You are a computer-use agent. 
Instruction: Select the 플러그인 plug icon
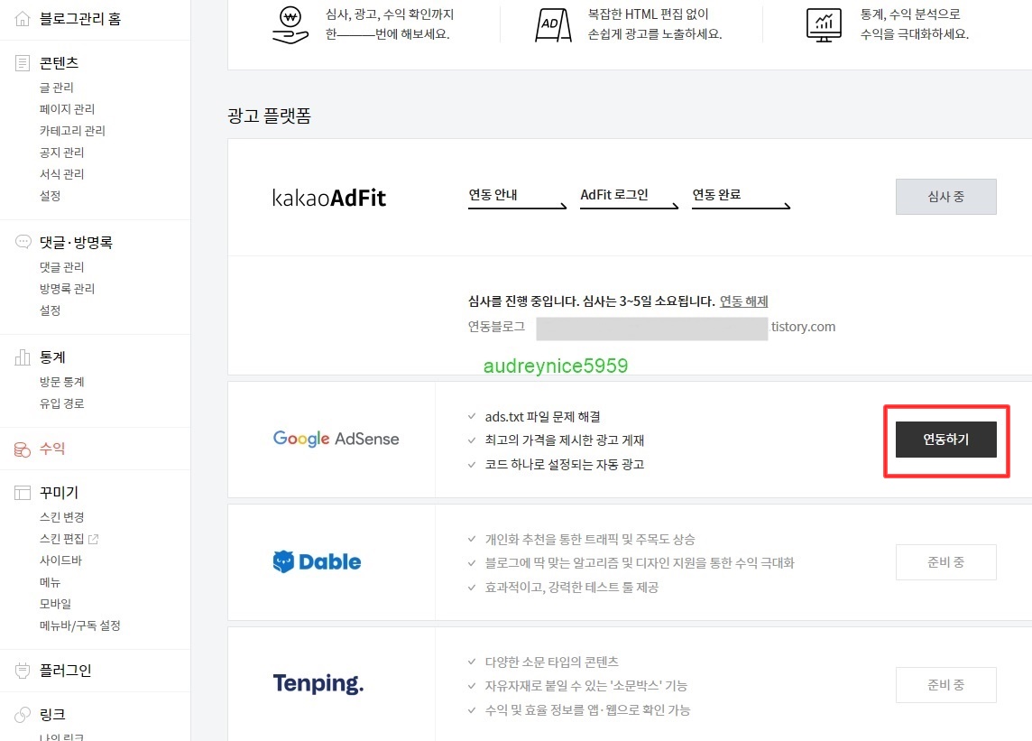[x=23, y=671]
